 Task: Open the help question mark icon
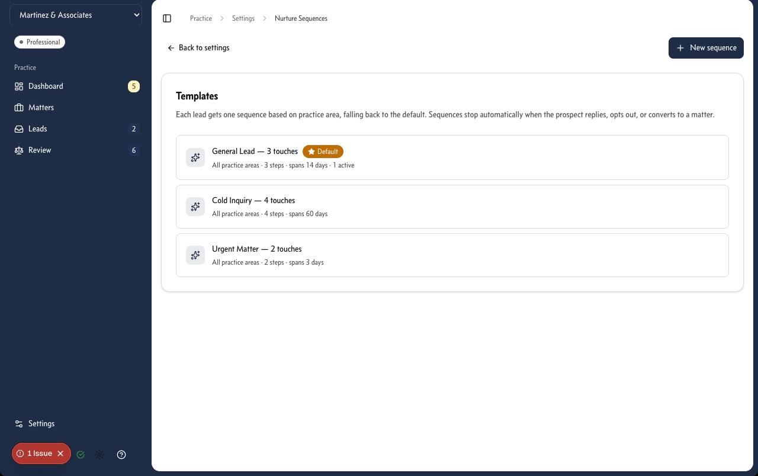click(x=121, y=455)
